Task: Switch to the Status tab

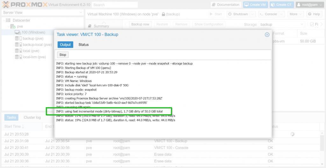Action: (84, 44)
